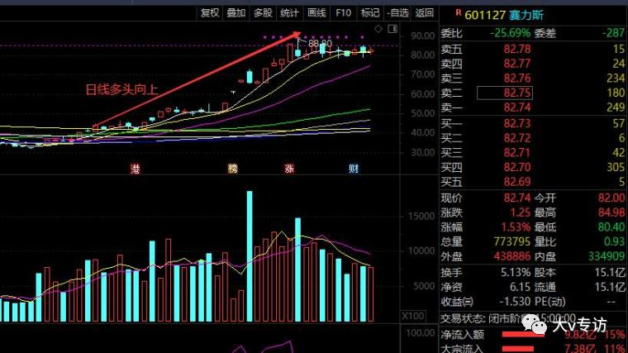Click the X100 volume unit label
628x353 pixels.
pos(412,316)
